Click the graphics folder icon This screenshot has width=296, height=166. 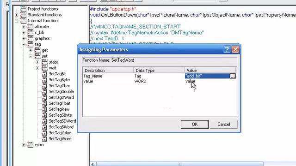point(31,38)
